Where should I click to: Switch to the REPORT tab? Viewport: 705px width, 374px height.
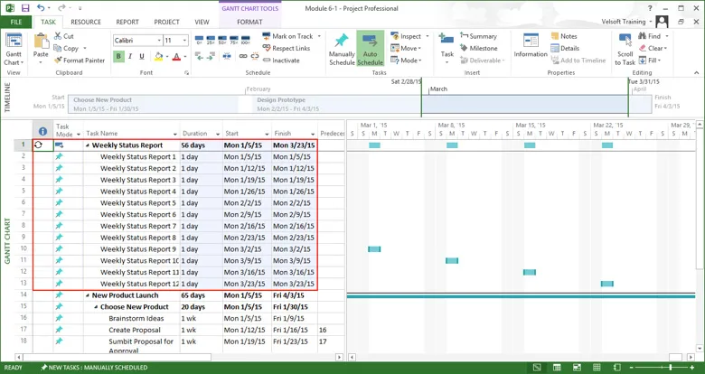pyautogui.click(x=127, y=22)
